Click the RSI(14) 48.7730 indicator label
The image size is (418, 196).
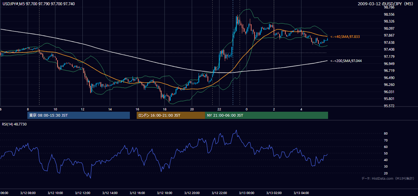tap(14, 124)
